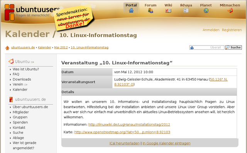This screenshot has width=247, height=153.
Task: Switch to the Portal tab
Action: (131, 8)
